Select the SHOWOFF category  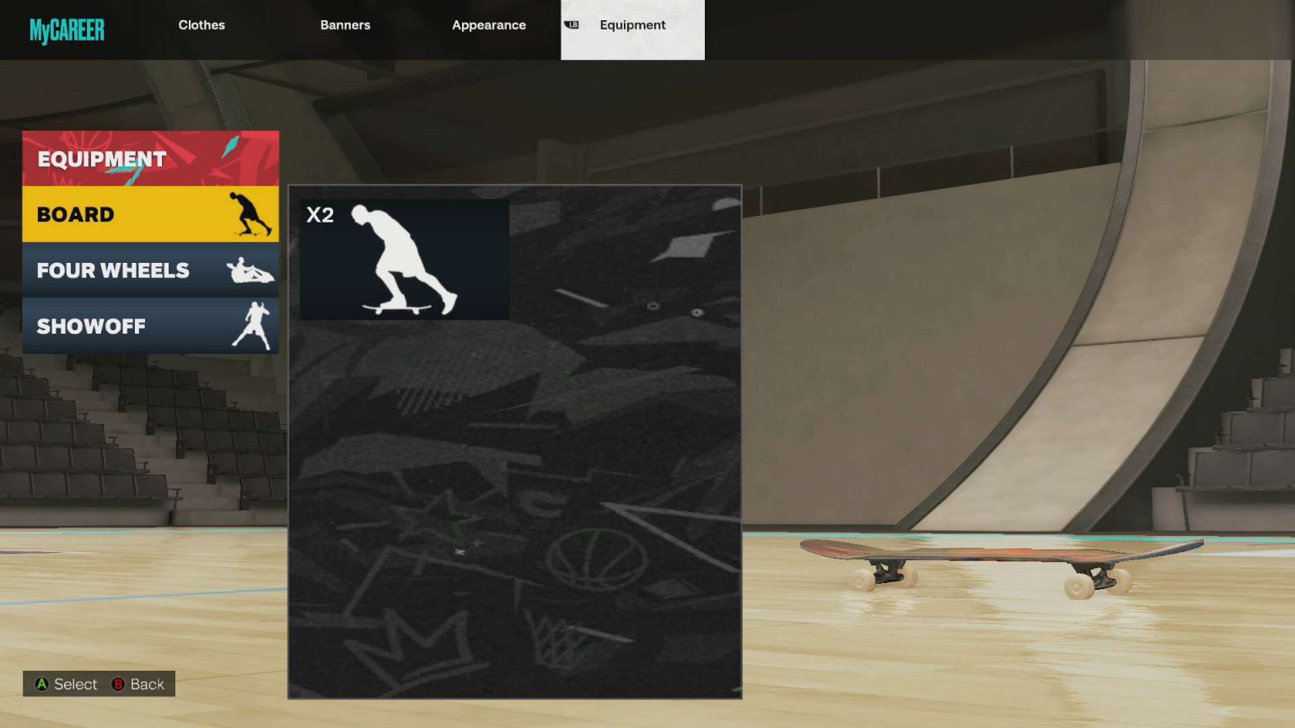click(x=91, y=326)
